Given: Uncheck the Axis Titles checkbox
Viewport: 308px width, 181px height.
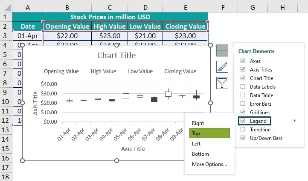Looking at the screenshot, I should [243, 69].
